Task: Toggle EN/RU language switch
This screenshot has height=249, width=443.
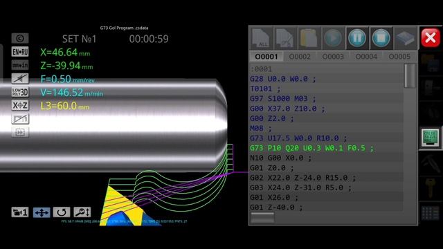Action: point(20,52)
